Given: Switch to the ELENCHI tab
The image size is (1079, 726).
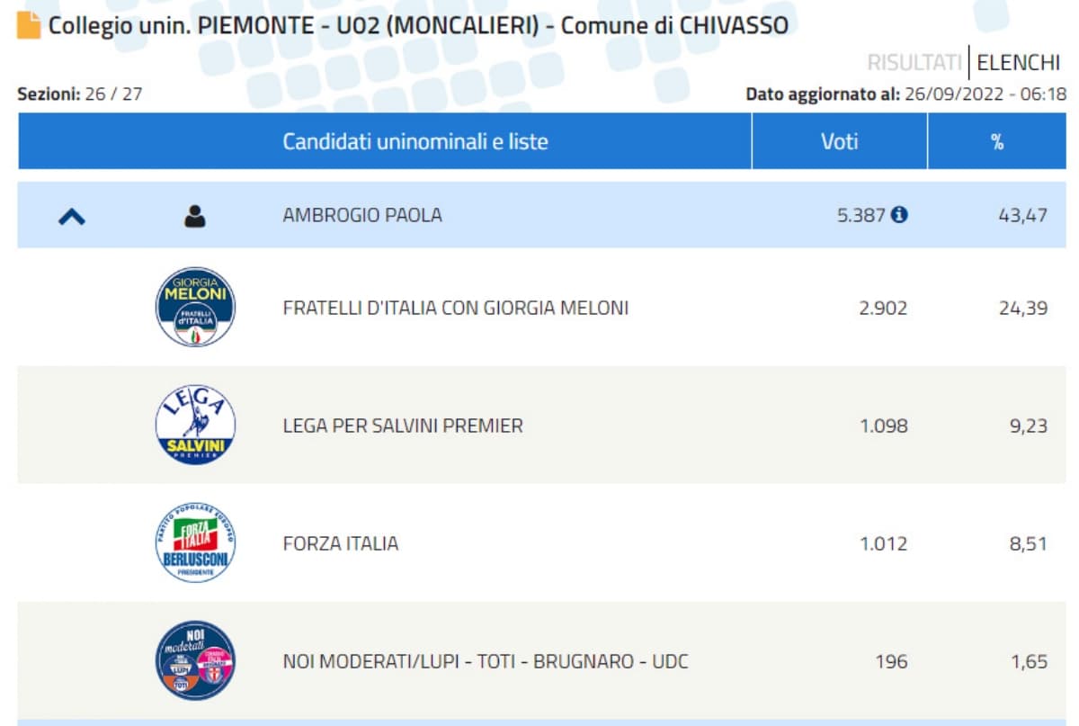Looking at the screenshot, I should click(1018, 63).
